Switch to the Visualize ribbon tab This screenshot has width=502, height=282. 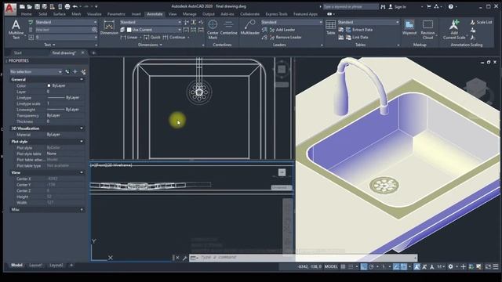point(94,14)
